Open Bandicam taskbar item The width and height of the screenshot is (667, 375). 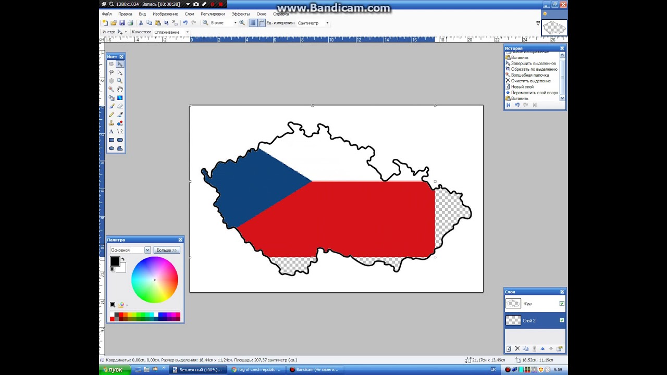point(314,370)
